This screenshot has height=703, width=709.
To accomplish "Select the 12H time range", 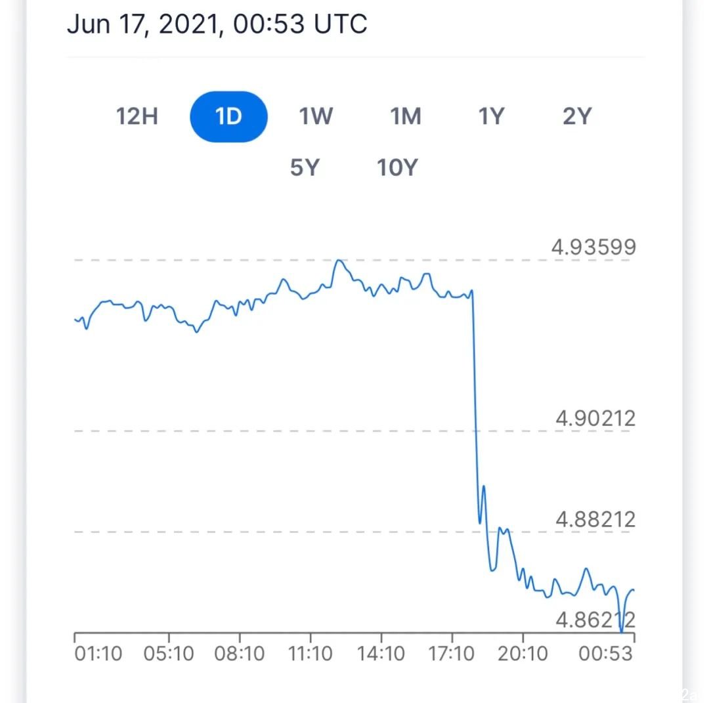I will click(137, 116).
